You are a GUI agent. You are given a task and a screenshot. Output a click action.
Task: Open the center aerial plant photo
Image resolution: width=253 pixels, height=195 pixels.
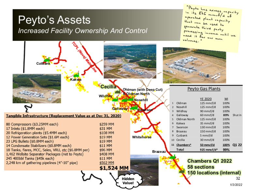coord(130,61)
